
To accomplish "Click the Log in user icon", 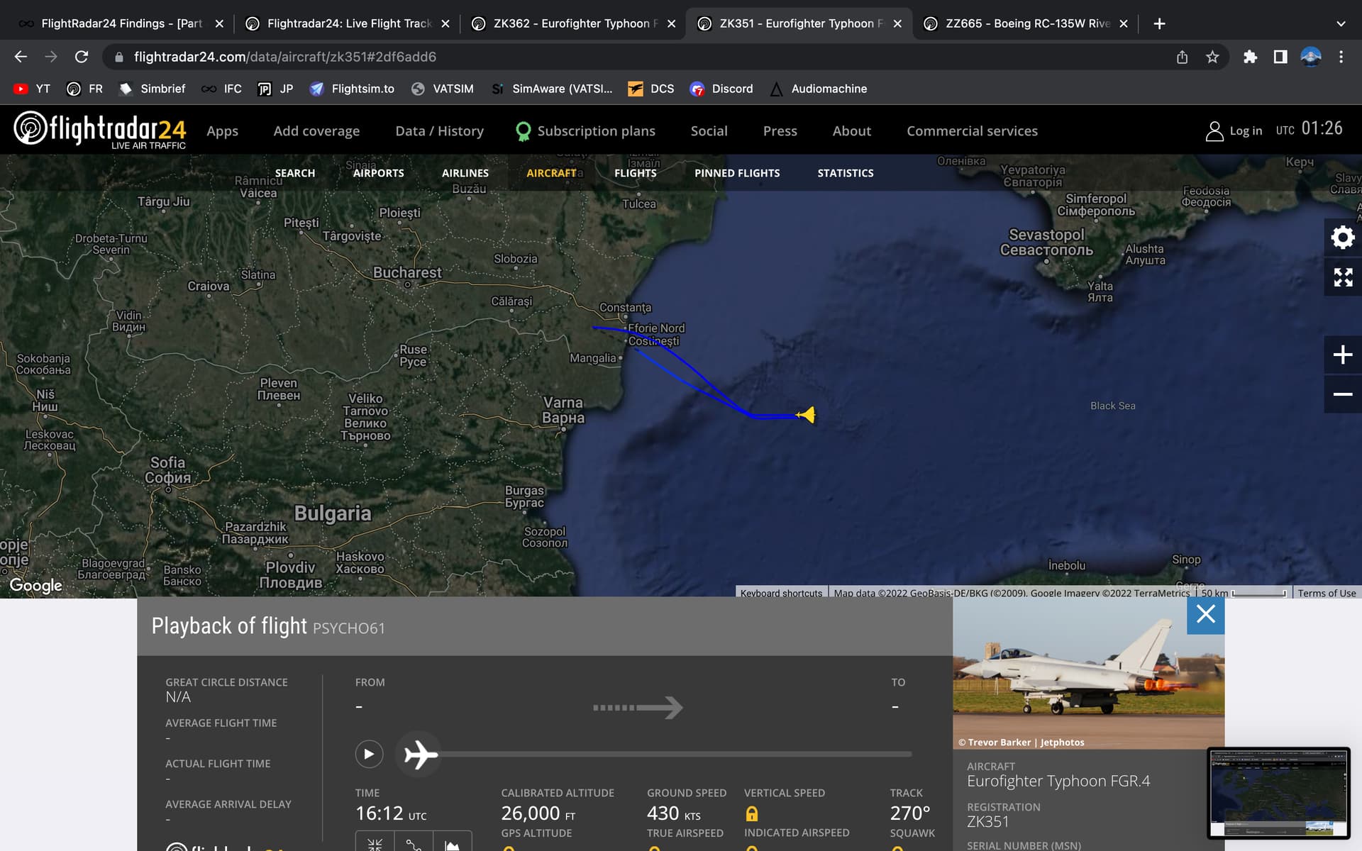I will (x=1214, y=131).
